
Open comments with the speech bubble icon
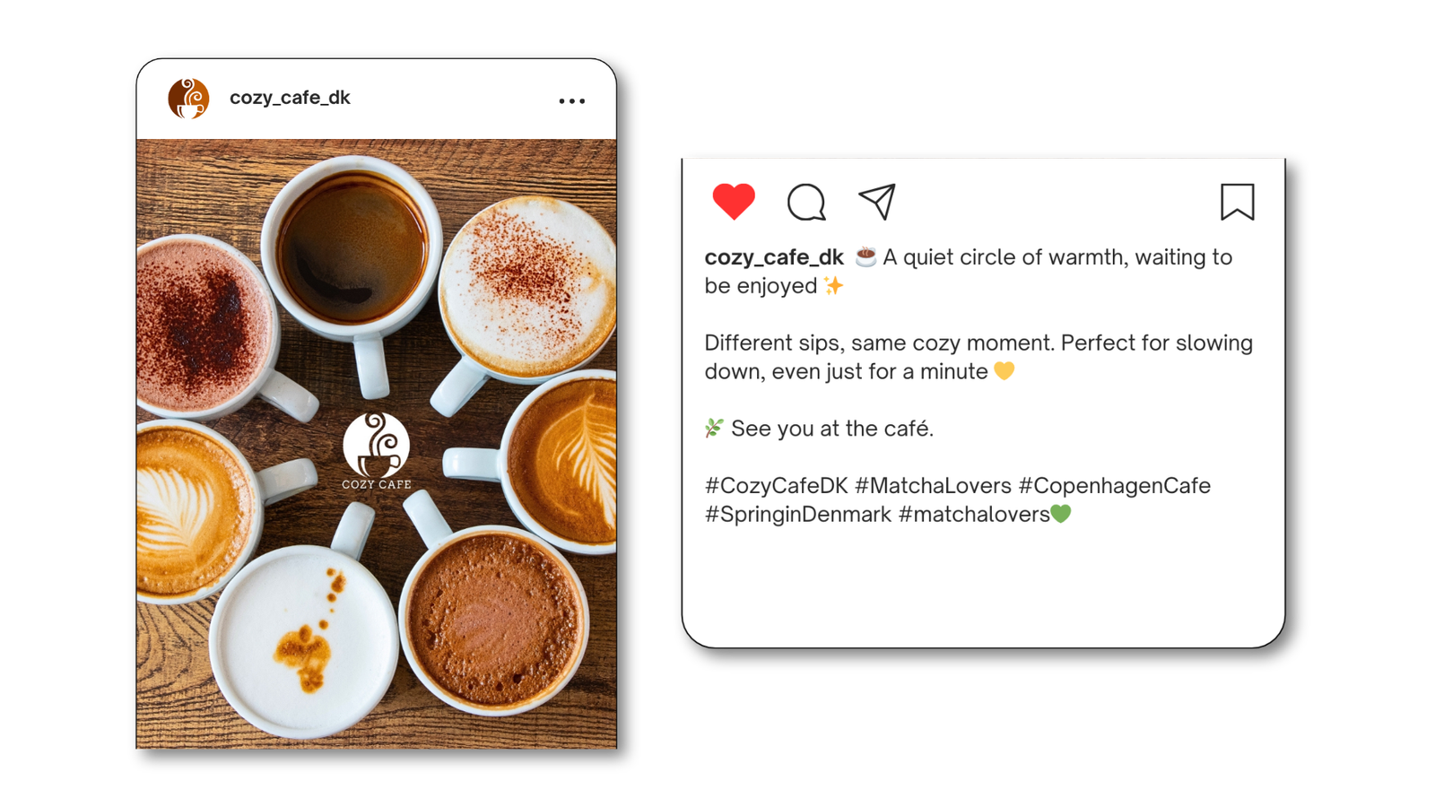click(x=806, y=202)
